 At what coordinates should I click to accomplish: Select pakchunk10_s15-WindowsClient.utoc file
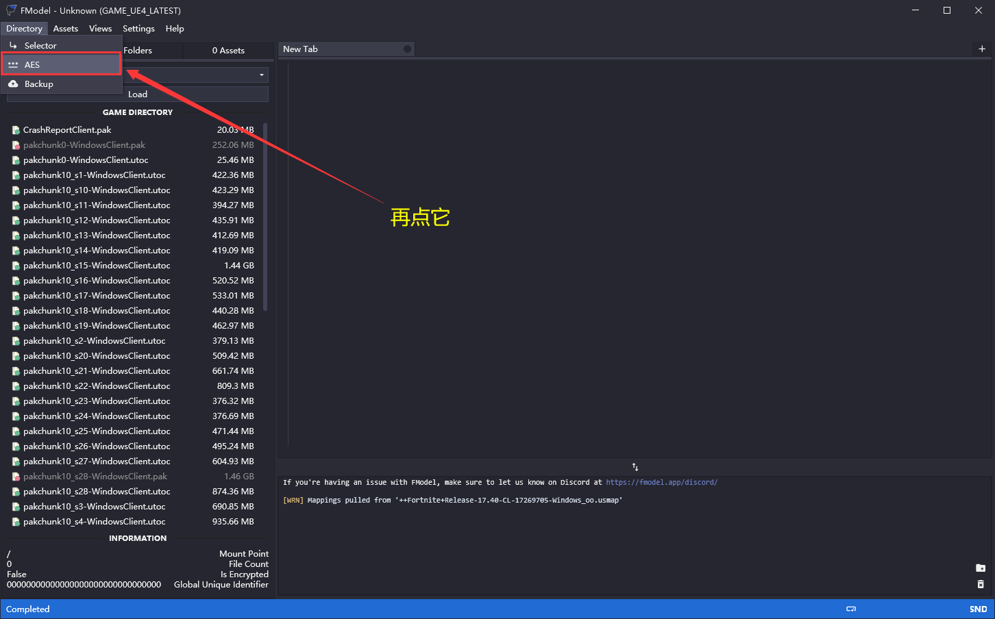(x=134, y=266)
